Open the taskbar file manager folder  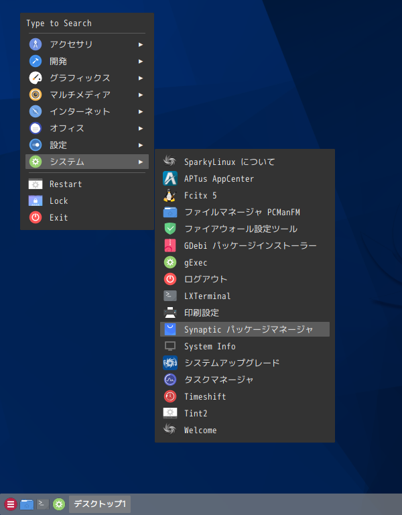click(27, 504)
